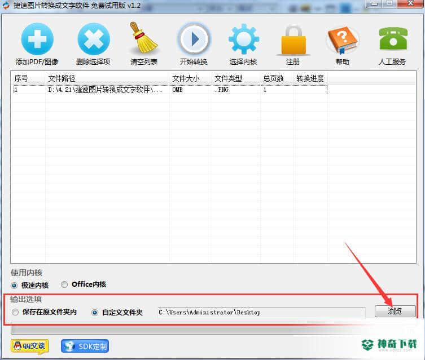Click the Add PDF/Image plus icon
Image resolution: width=425 pixels, height=360 pixels.
(37, 39)
